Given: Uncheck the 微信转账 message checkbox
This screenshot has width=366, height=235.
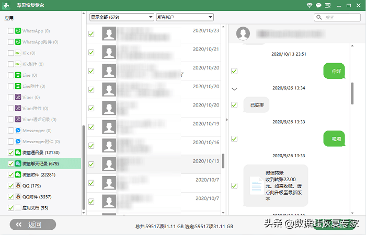Looking at the screenshot, I should 234,185.
